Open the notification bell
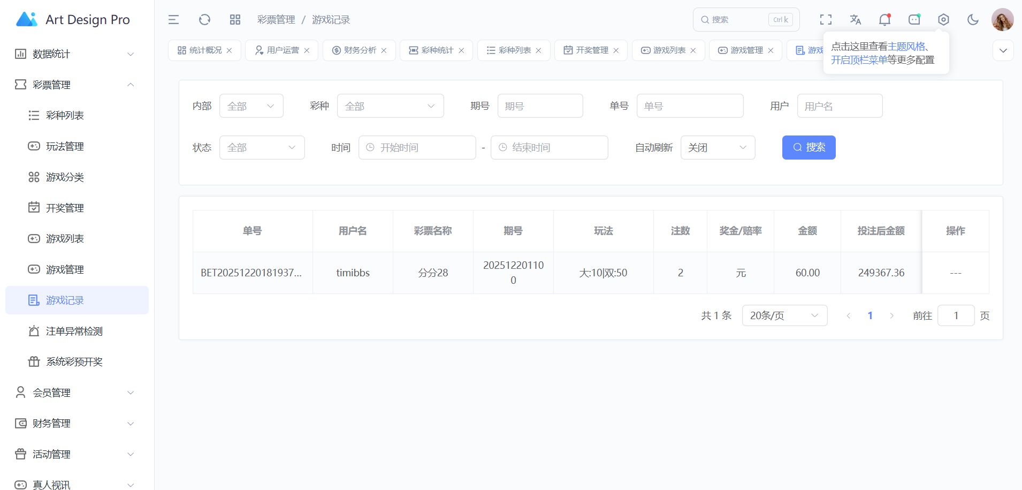1022x490 pixels. pos(884,20)
